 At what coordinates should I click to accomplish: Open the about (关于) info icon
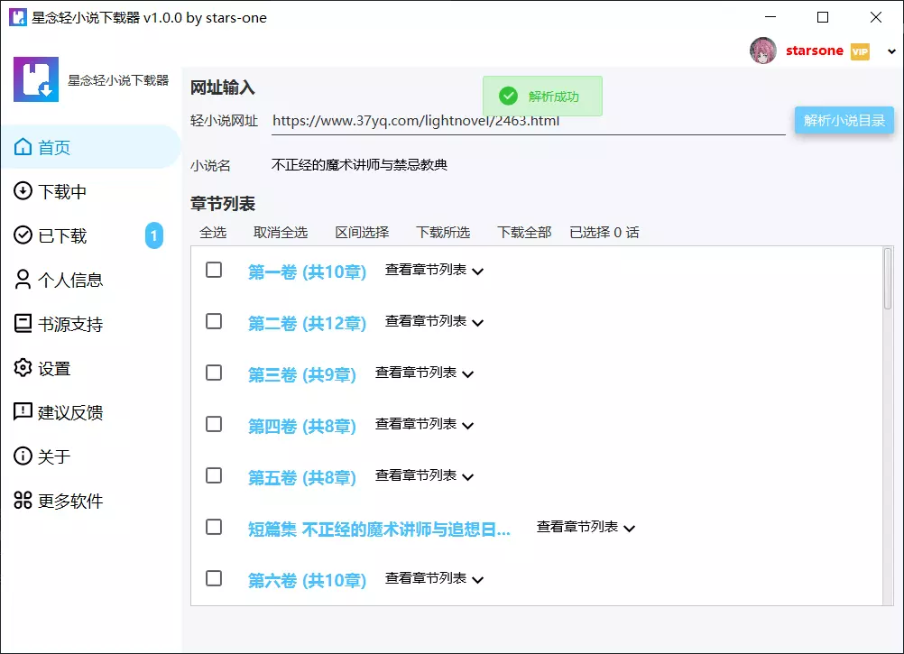pos(23,456)
